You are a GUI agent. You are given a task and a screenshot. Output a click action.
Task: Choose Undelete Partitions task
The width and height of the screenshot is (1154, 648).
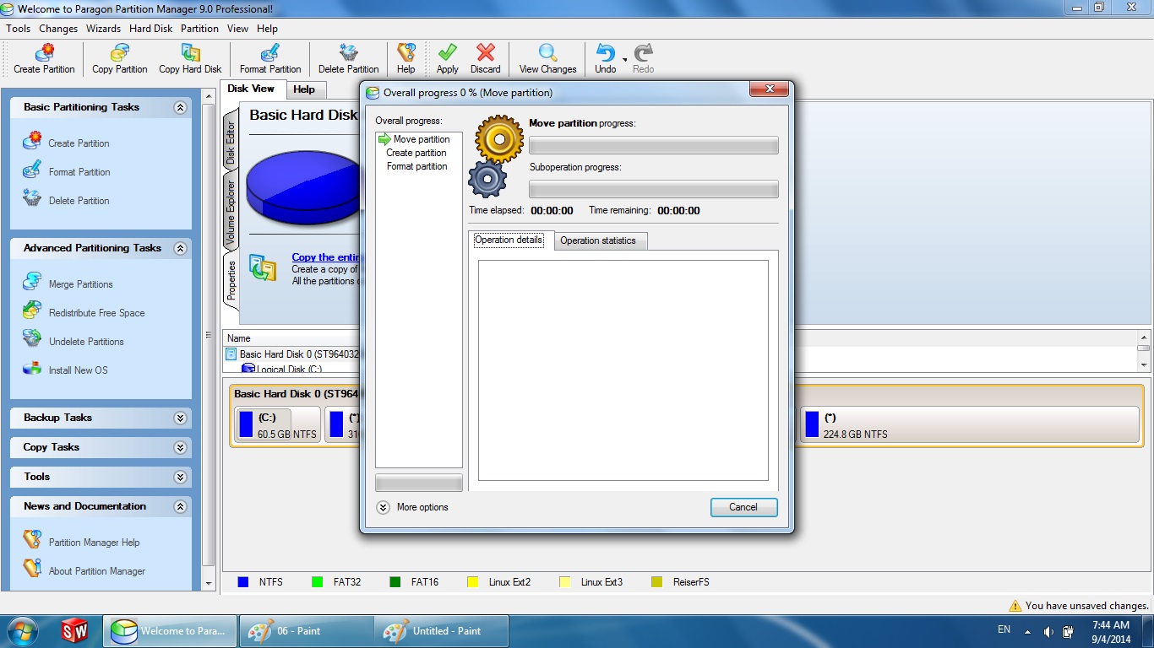coord(86,342)
